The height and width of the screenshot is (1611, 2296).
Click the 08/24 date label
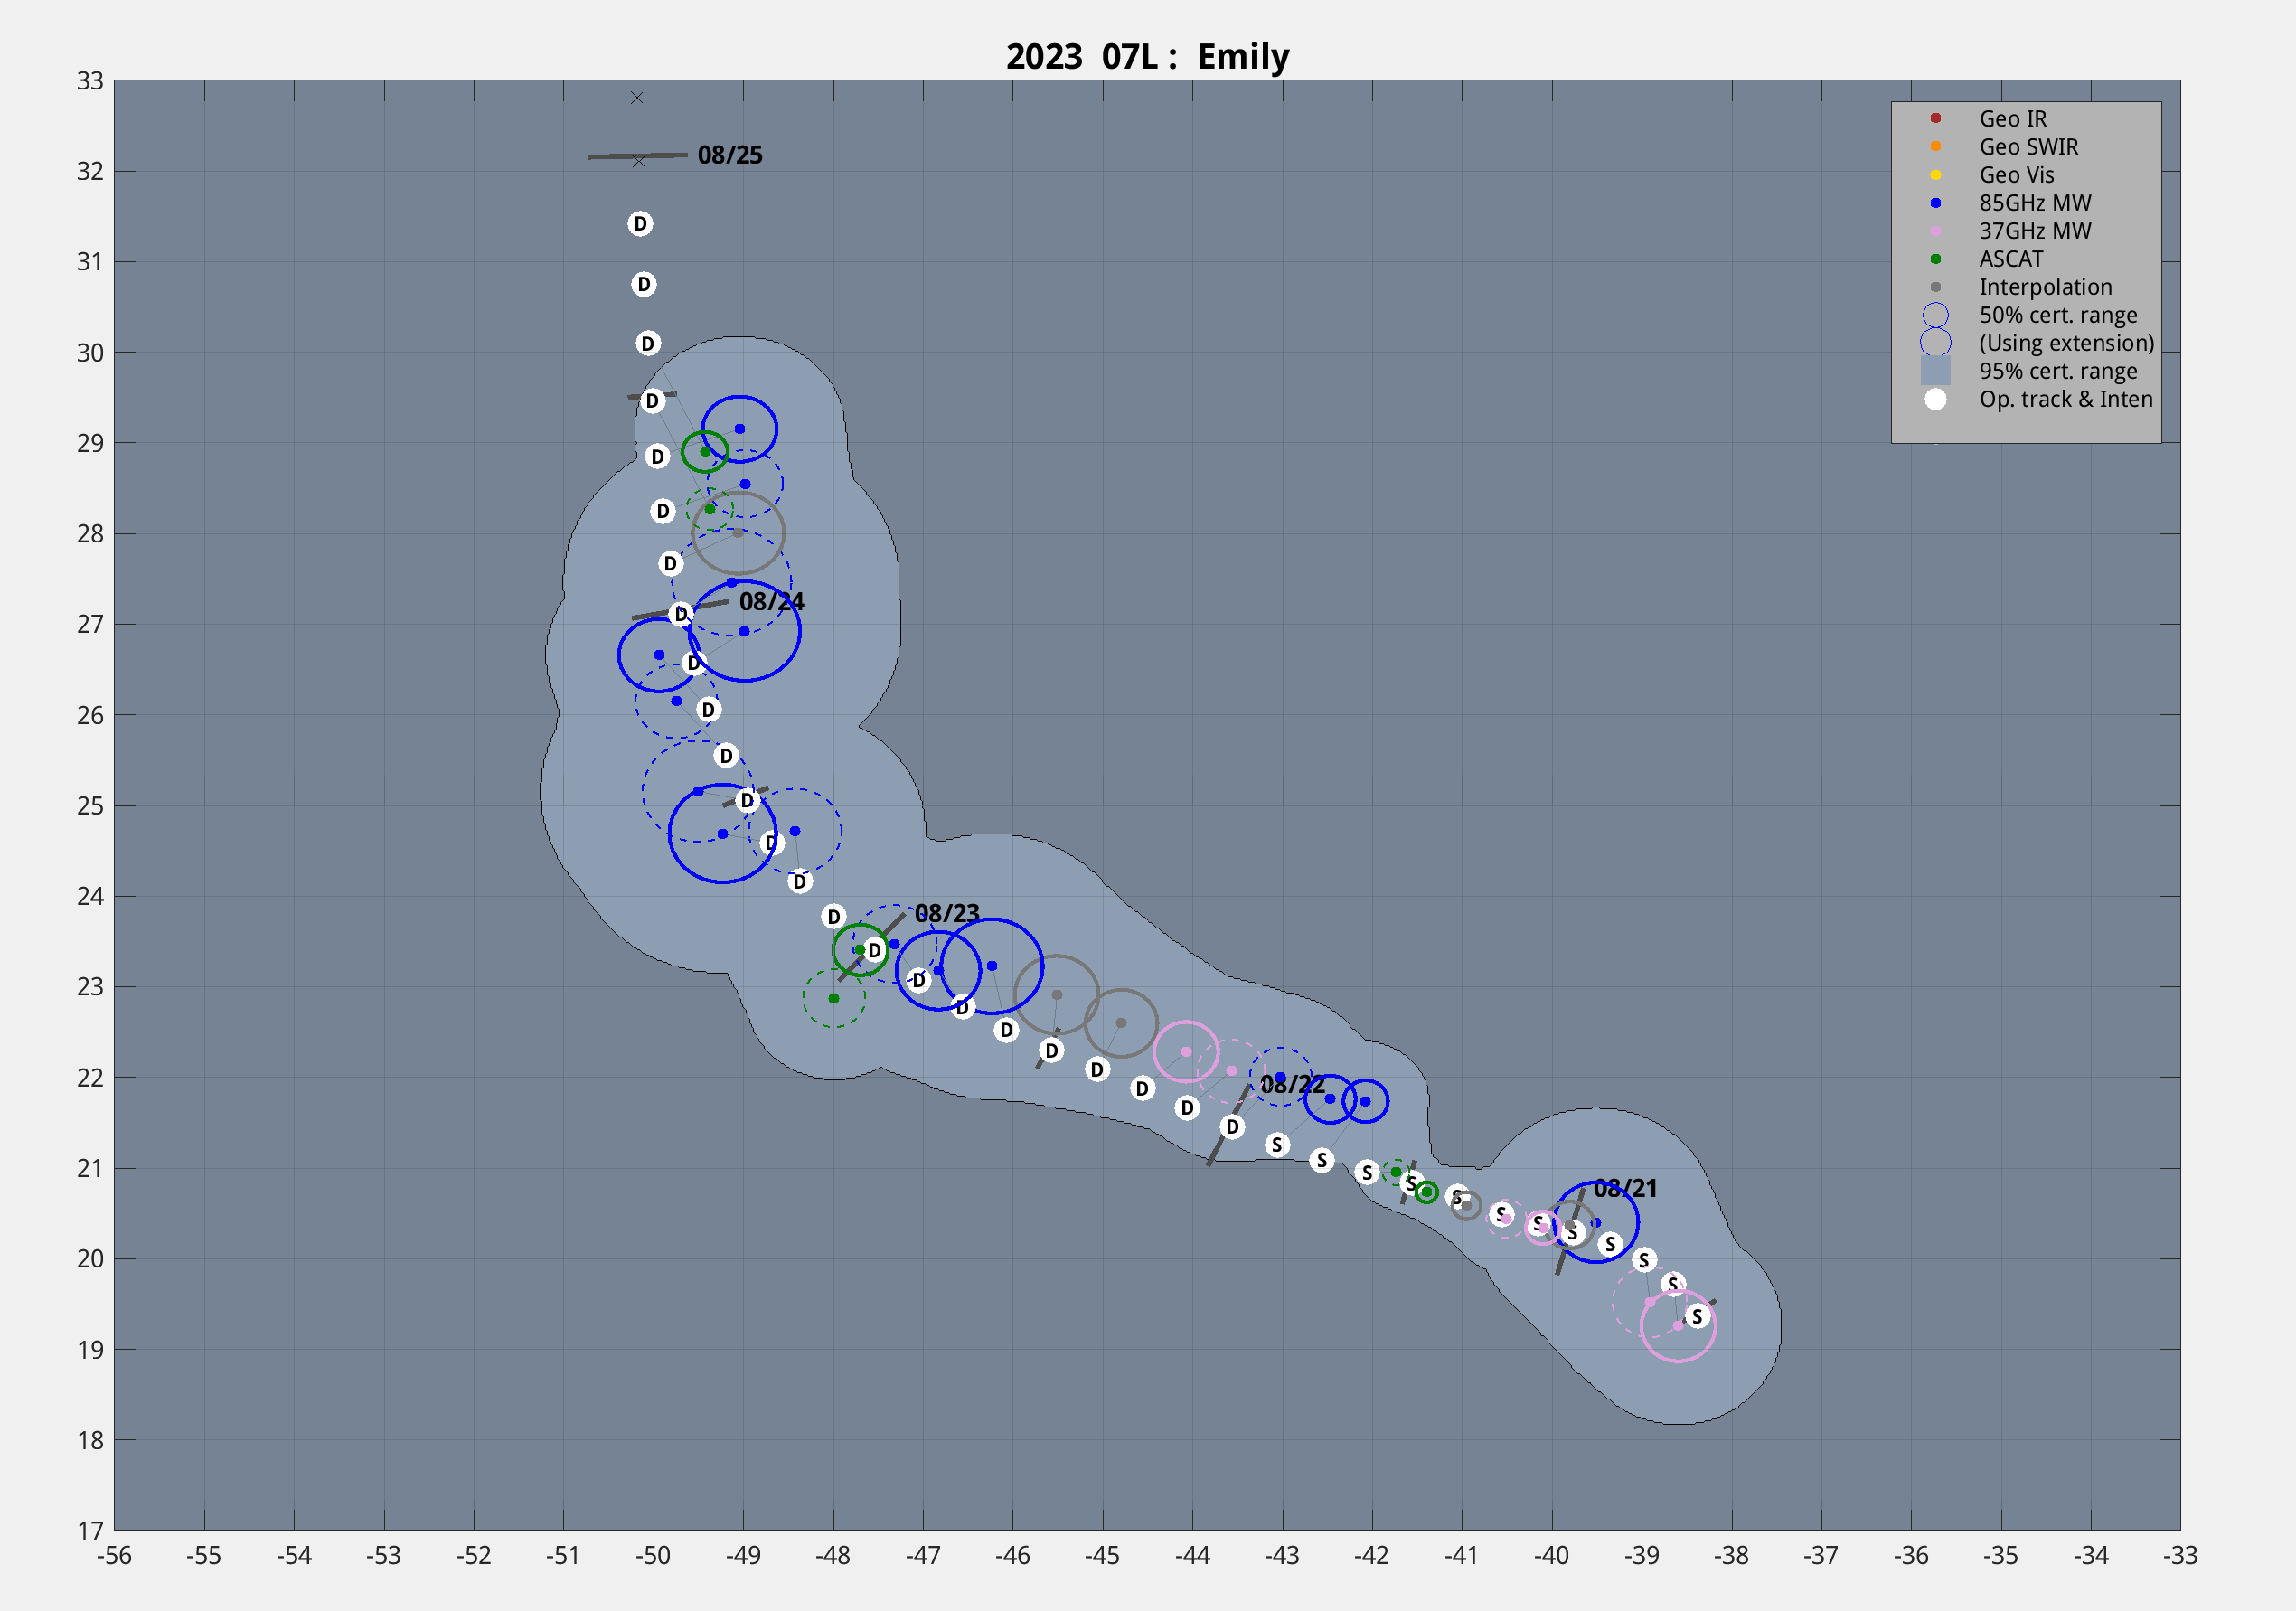click(x=771, y=601)
